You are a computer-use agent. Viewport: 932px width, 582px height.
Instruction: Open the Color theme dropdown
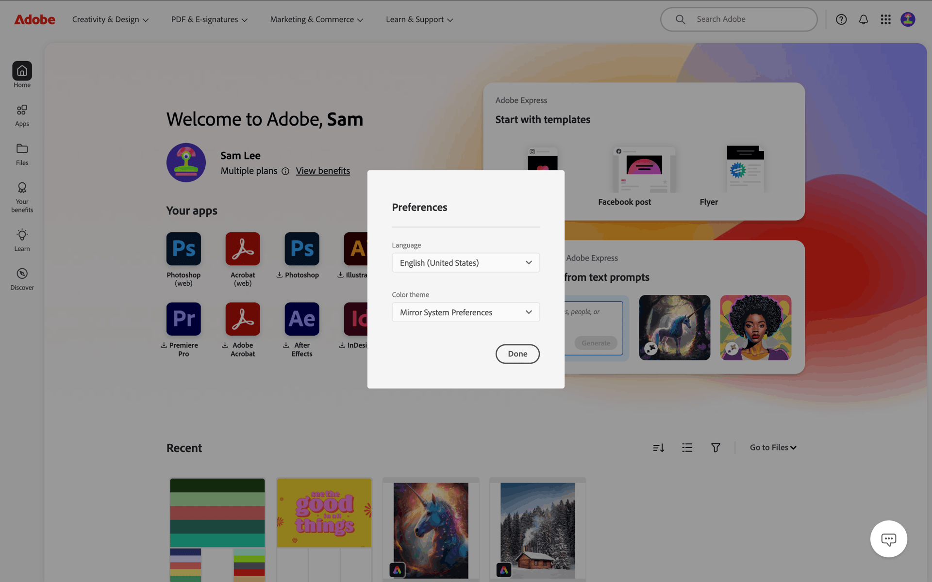pyautogui.click(x=466, y=312)
